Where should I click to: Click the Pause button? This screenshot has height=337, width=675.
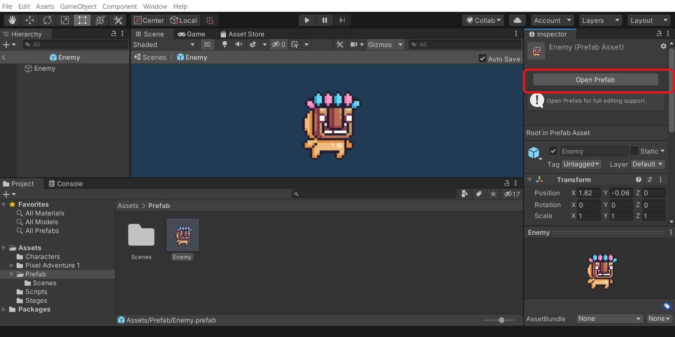(324, 20)
